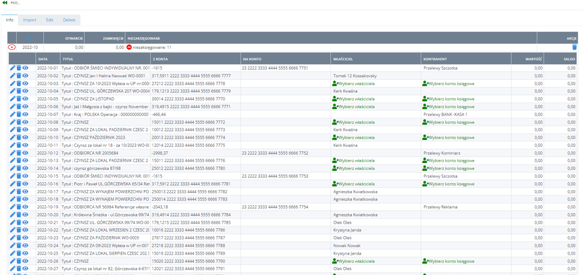Click the pencil edit icon for 2022-10-01 row
The height and width of the screenshot is (275, 583).
(13, 68)
